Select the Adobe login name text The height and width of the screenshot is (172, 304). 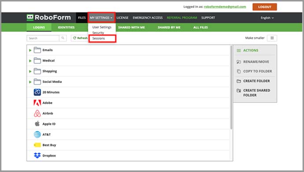48,103
